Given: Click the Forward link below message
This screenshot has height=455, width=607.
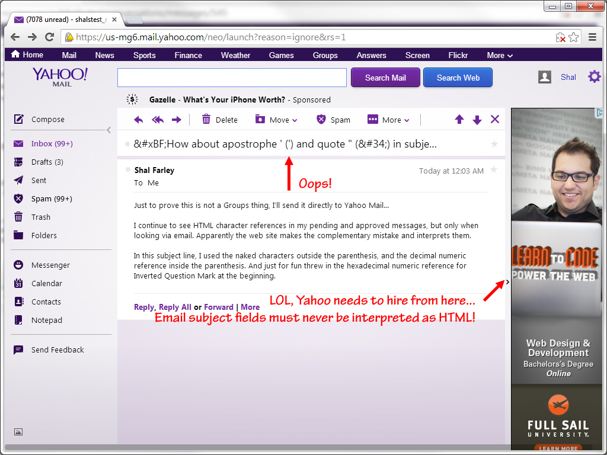Looking at the screenshot, I should (218, 307).
